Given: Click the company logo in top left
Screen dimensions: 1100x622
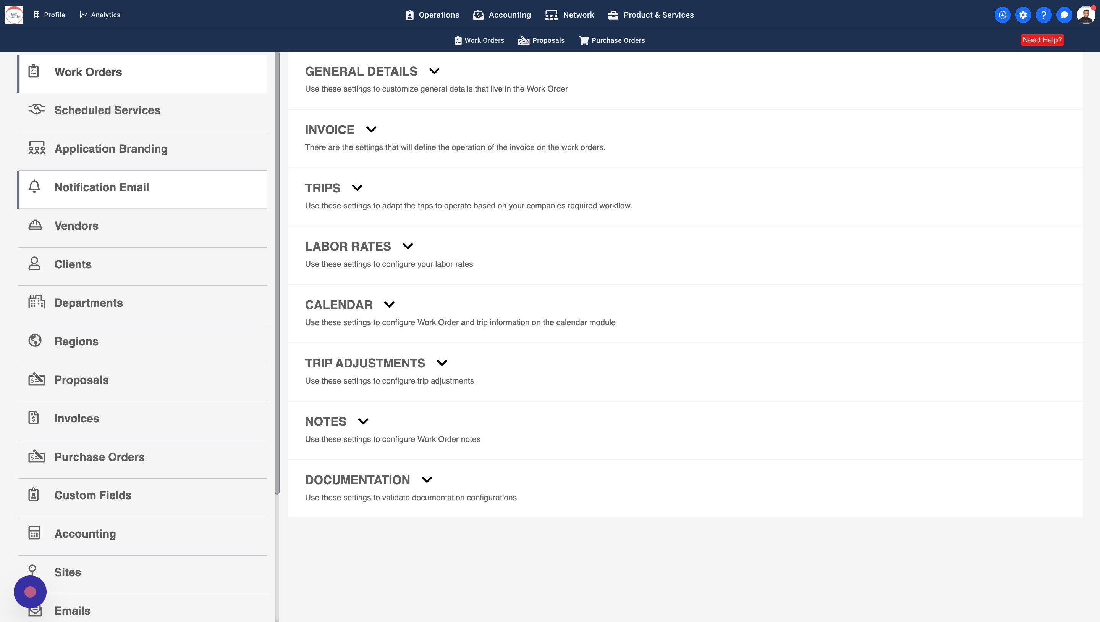Looking at the screenshot, I should pyautogui.click(x=14, y=15).
